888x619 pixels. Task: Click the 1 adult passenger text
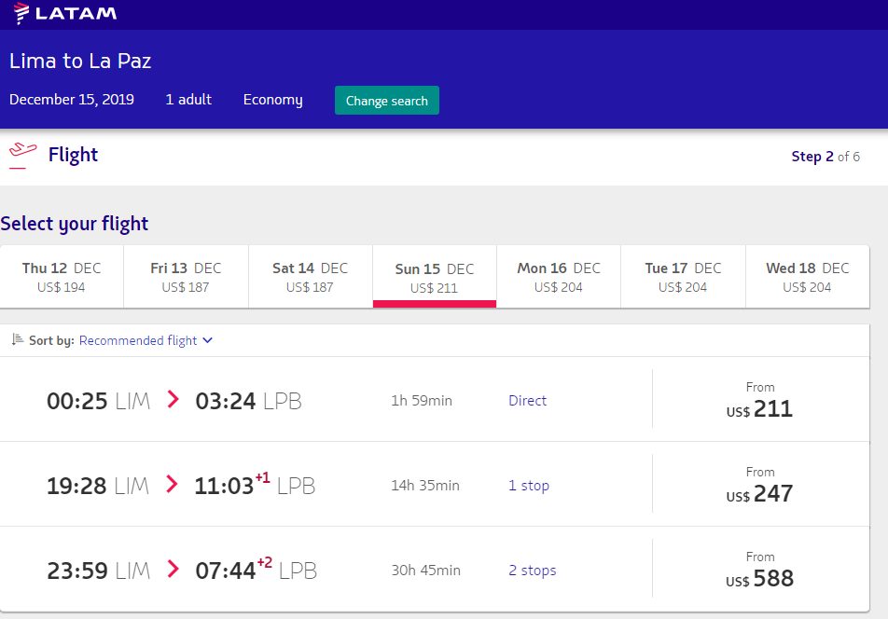click(188, 100)
